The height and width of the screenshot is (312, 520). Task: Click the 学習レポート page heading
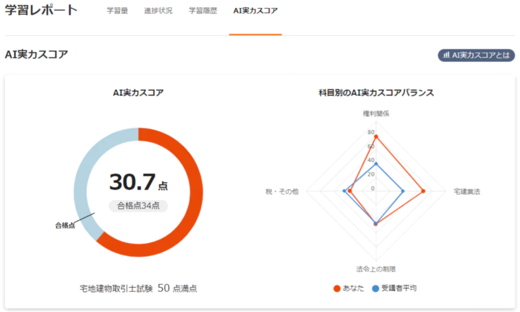(42, 10)
